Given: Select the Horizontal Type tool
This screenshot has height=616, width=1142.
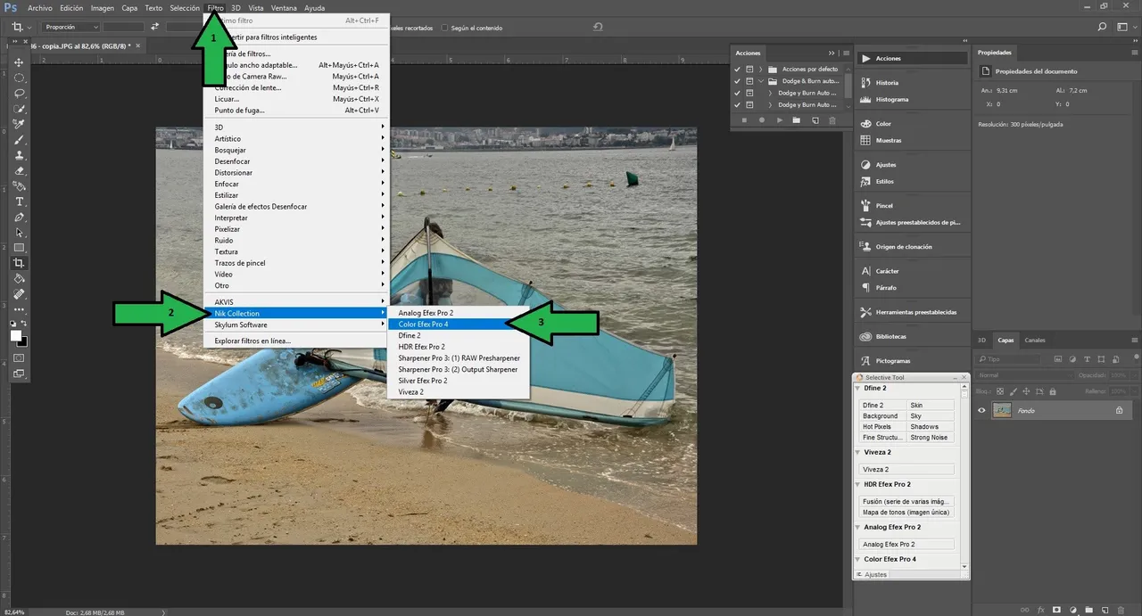Looking at the screenshot, I should (x=19, y=201).
